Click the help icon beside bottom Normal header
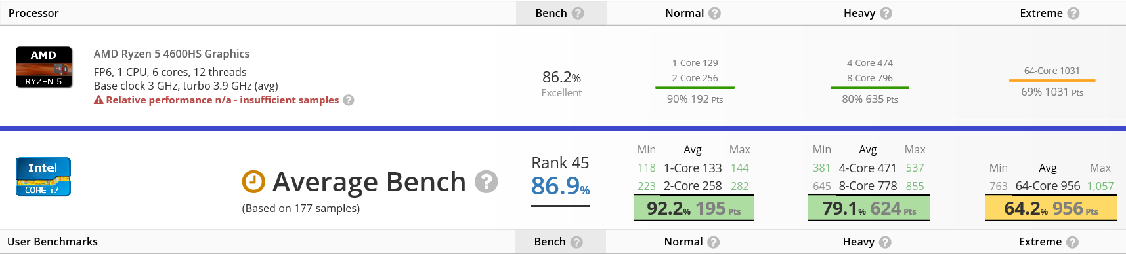 point(714,242)
